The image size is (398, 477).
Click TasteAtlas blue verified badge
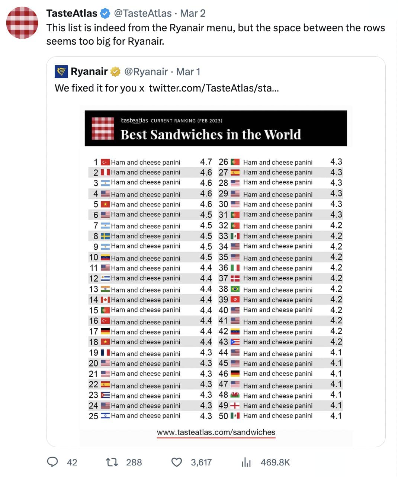click(106, 13)
